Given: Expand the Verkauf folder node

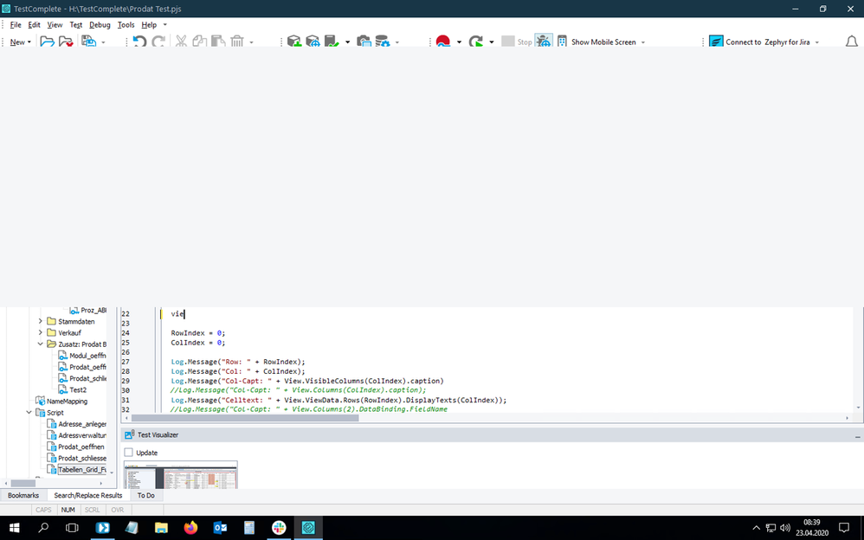Looking at the screenshot, I should click(40, 332).
